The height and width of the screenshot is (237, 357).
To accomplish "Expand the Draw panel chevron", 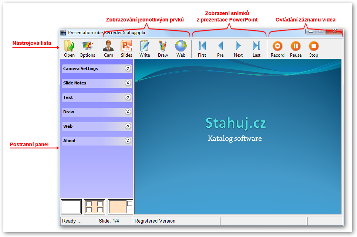I will click(128, 112).
